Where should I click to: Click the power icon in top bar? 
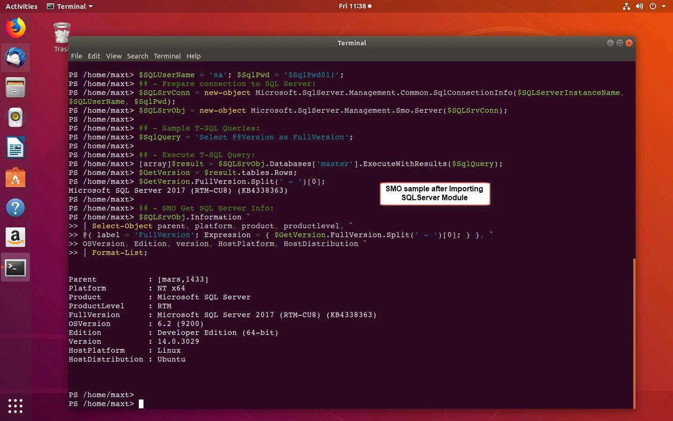pyautogui.click(x=653, y=6)
